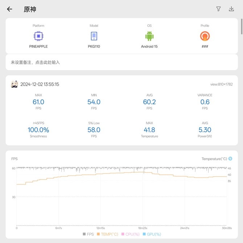Click the 41.8 MAX Temperature value
Screen dimensions: 243x243
coord(149,130)
